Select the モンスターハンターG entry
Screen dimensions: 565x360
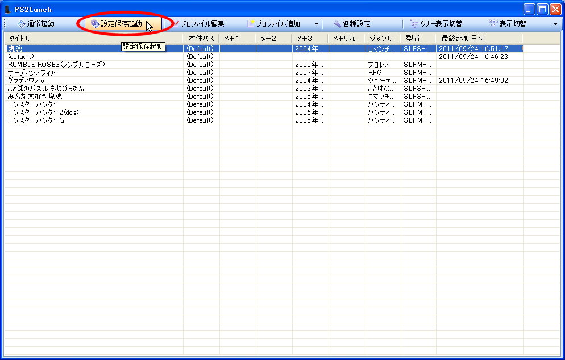tap(36, 120)
